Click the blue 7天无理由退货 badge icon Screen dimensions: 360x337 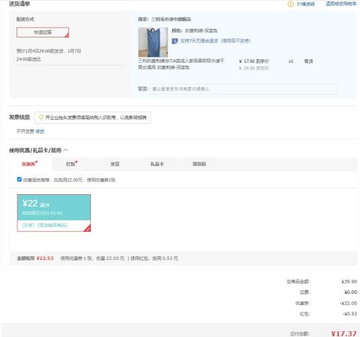point(174,41)
